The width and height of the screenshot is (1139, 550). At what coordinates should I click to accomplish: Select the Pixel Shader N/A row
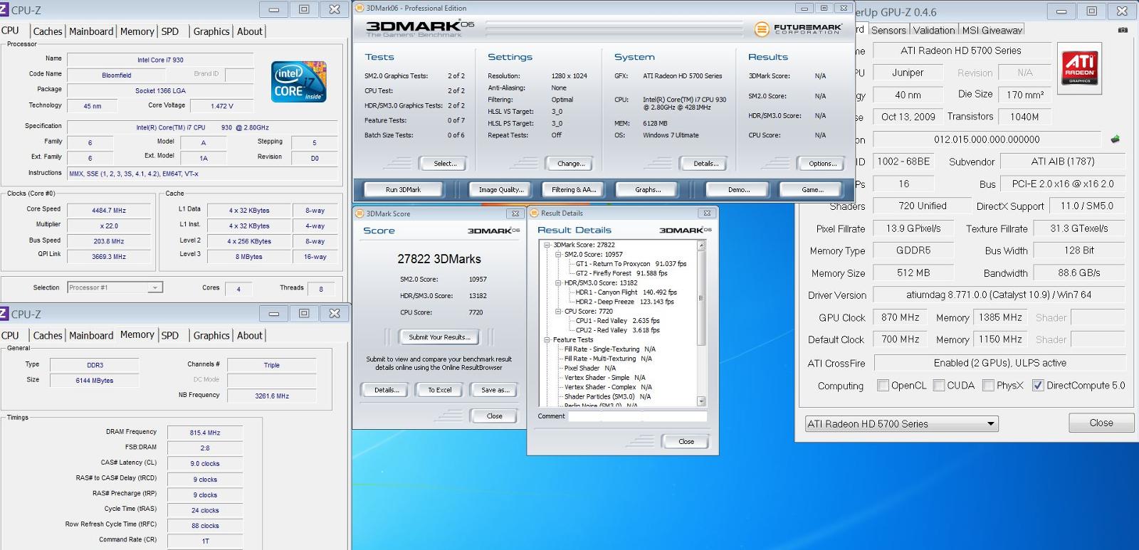pos(589,369)
